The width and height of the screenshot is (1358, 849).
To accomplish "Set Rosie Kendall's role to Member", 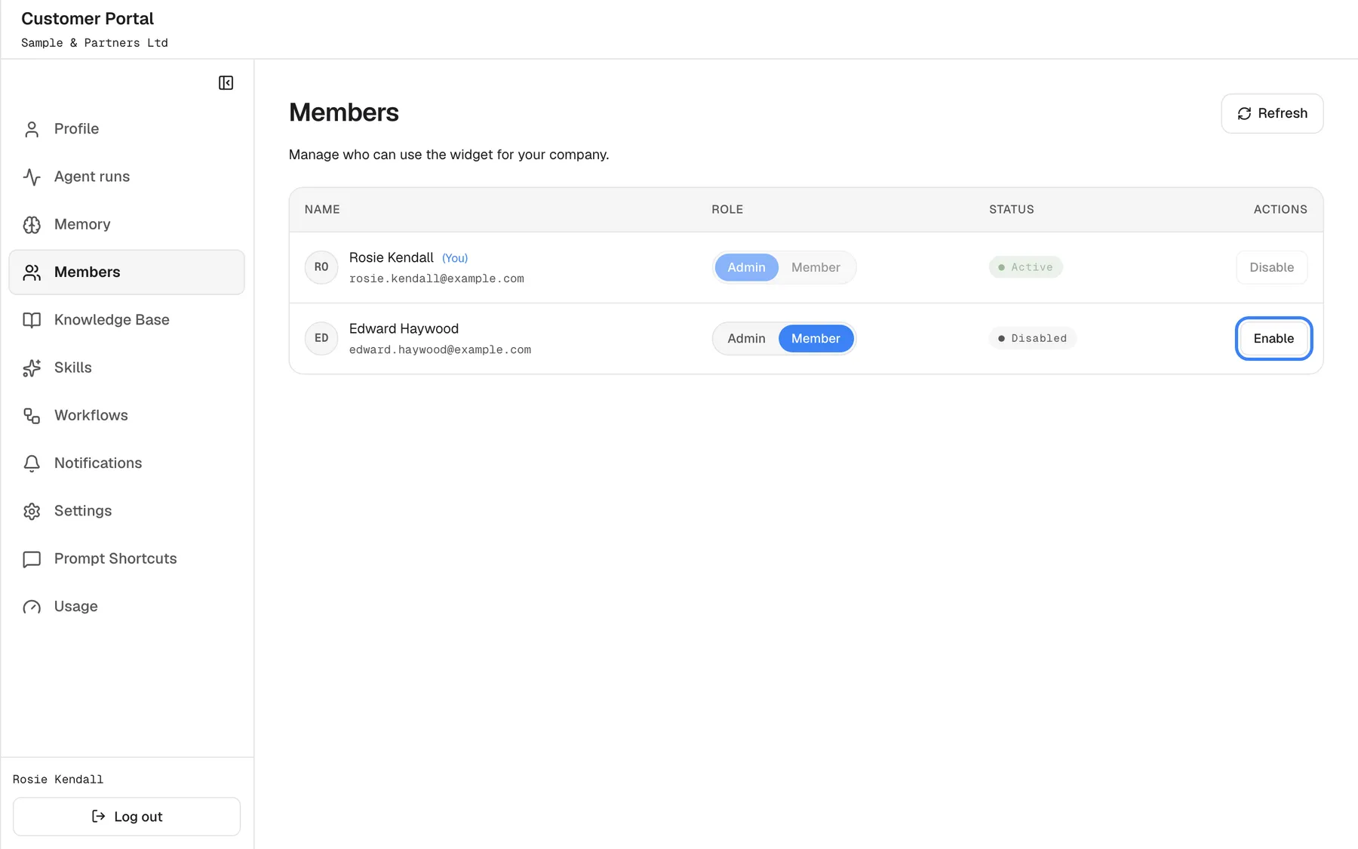I will [x=816, y=267].
